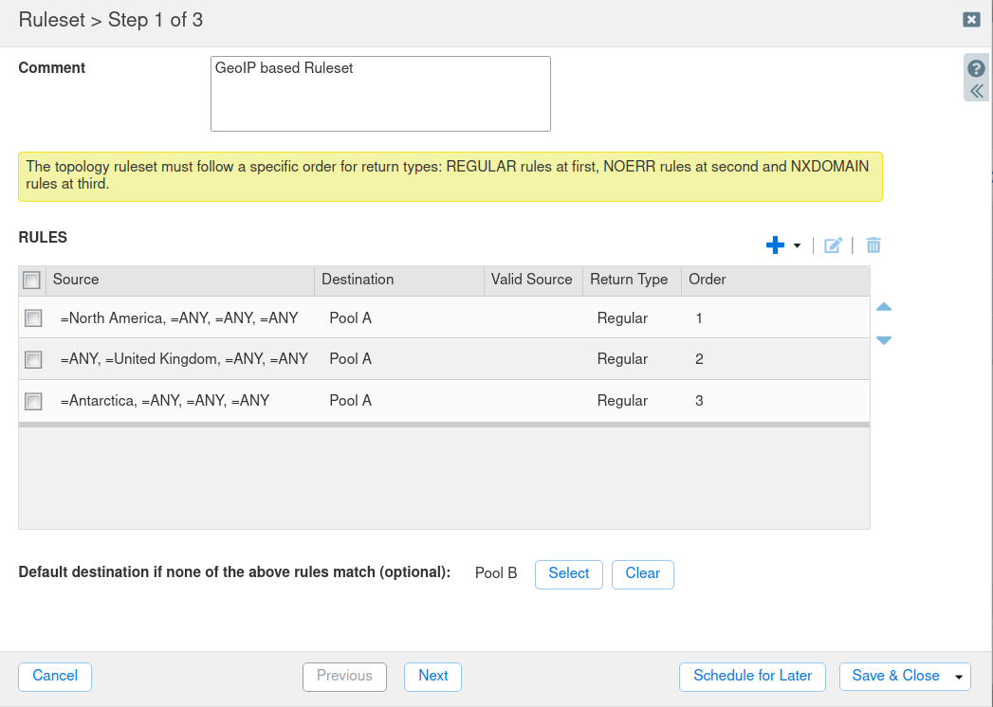Open the Save & Close dropdown arrow
Viewport: 993px width, 707px height.
coord(959,677)
